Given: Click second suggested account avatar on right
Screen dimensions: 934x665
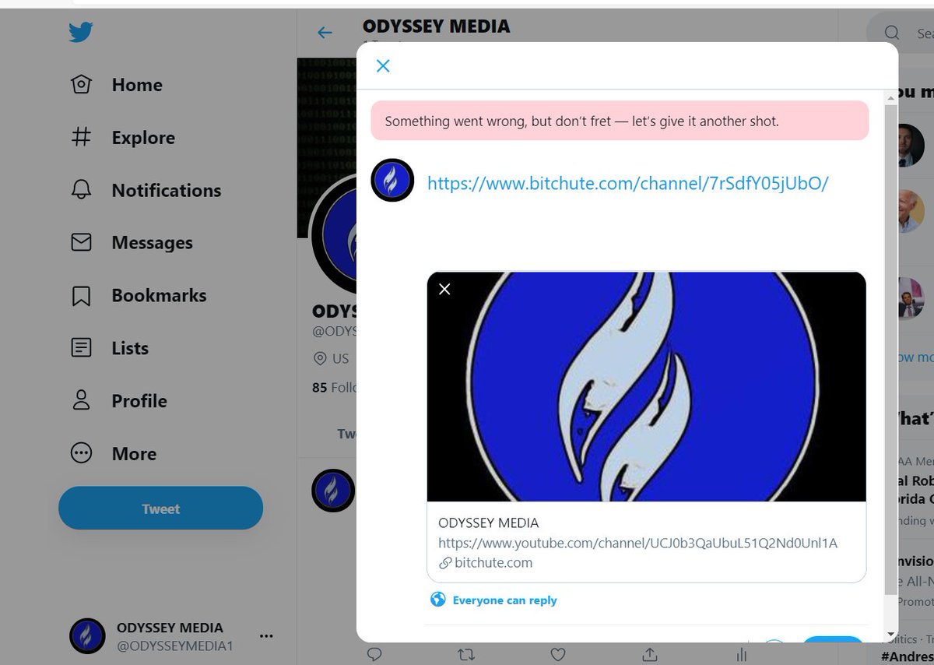Looking at the screenshot, I should click(911, 211).
